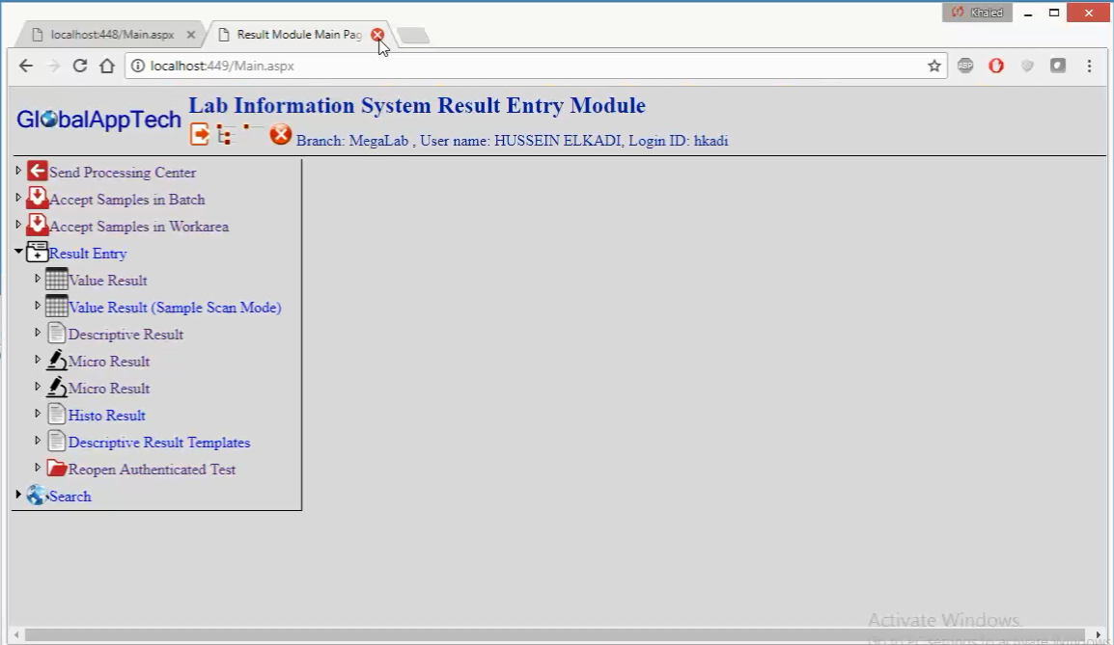Expand the Reopen Authenticated Test node
The image size is (1114, 645).
coord(38,468)
